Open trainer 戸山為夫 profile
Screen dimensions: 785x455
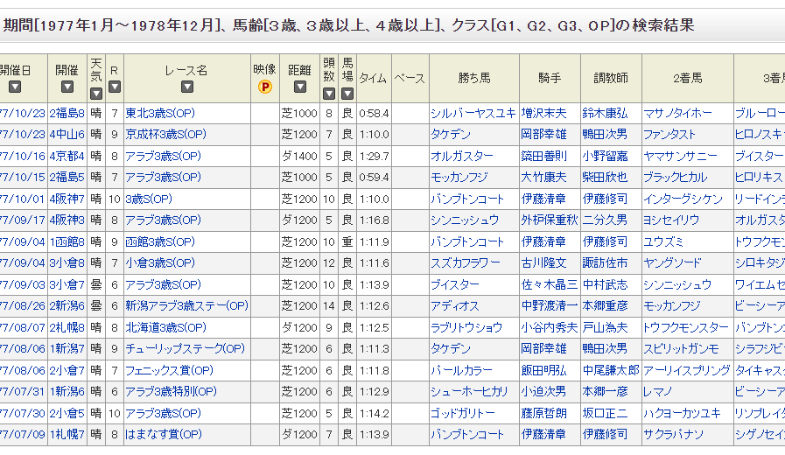tap(605, 328)
